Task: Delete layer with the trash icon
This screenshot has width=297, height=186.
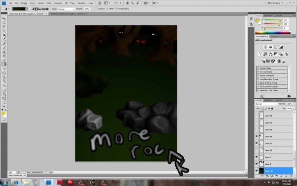Action: click(291, 176)
